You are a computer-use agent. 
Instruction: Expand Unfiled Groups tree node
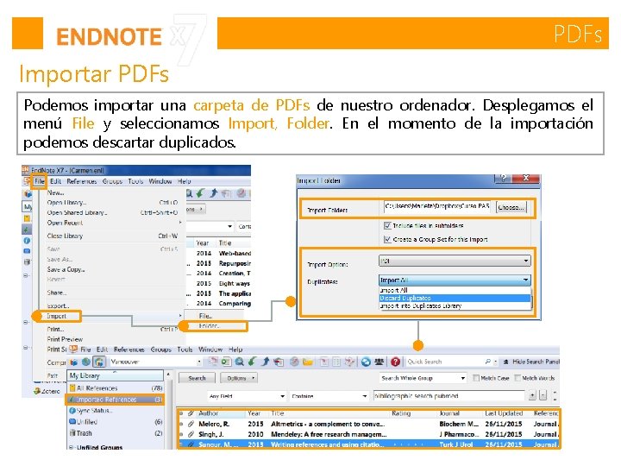pyautogui.click(x=72, y=447)
